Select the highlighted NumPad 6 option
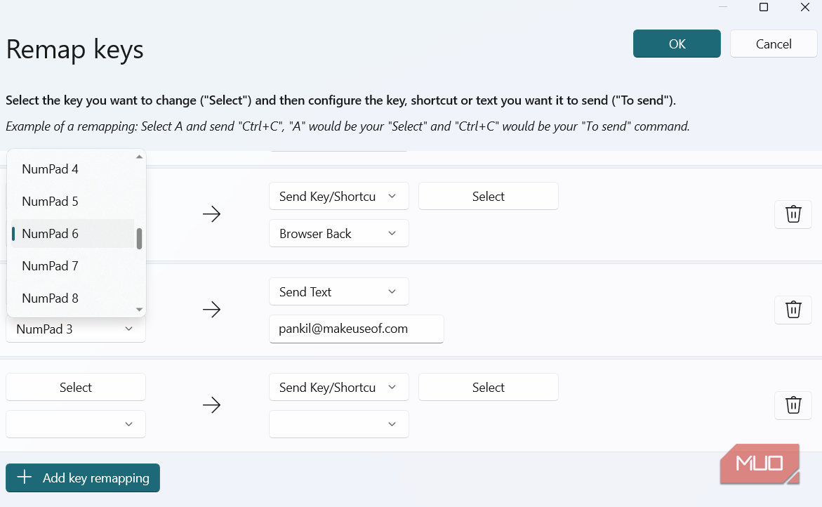Screen dimensions: 822x507 pyautogui.click(x=73, y=233)
